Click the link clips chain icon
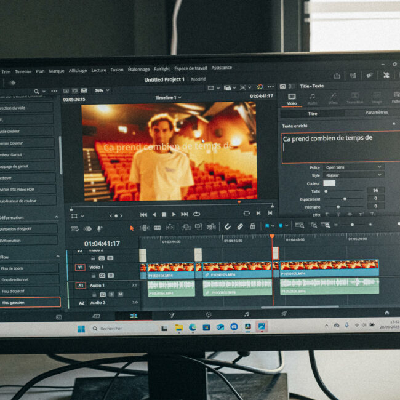 (240, 226)
